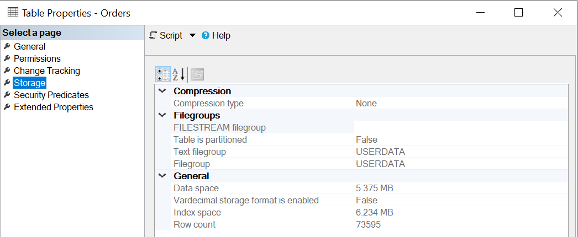
Task: Select the Row count property
Action: pyautogui.click(x=195, y=224)
